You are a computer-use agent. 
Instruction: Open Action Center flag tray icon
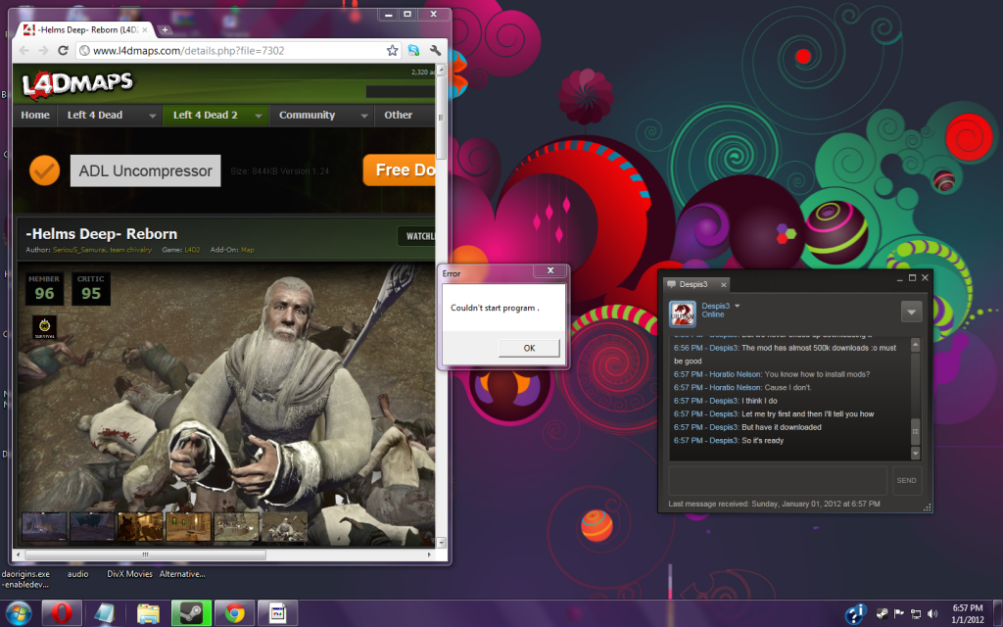tap(899, 613)
